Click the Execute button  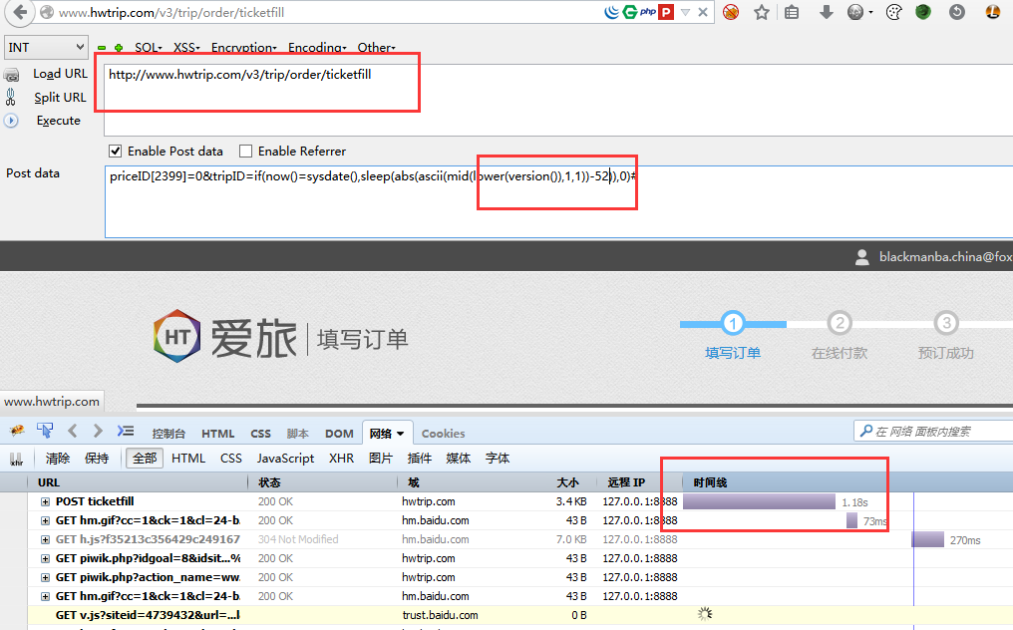click(x=58, y=121)
